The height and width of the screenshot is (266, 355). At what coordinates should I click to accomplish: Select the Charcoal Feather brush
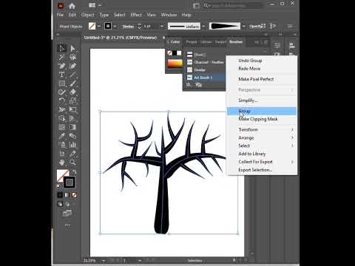click(205, 62)
